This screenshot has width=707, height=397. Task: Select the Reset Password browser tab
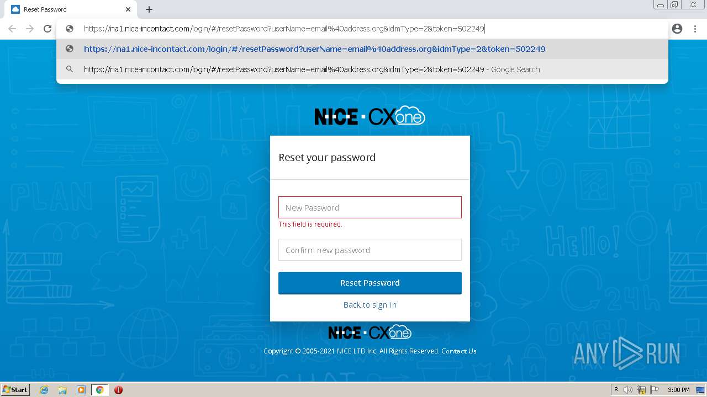[71, 9]
